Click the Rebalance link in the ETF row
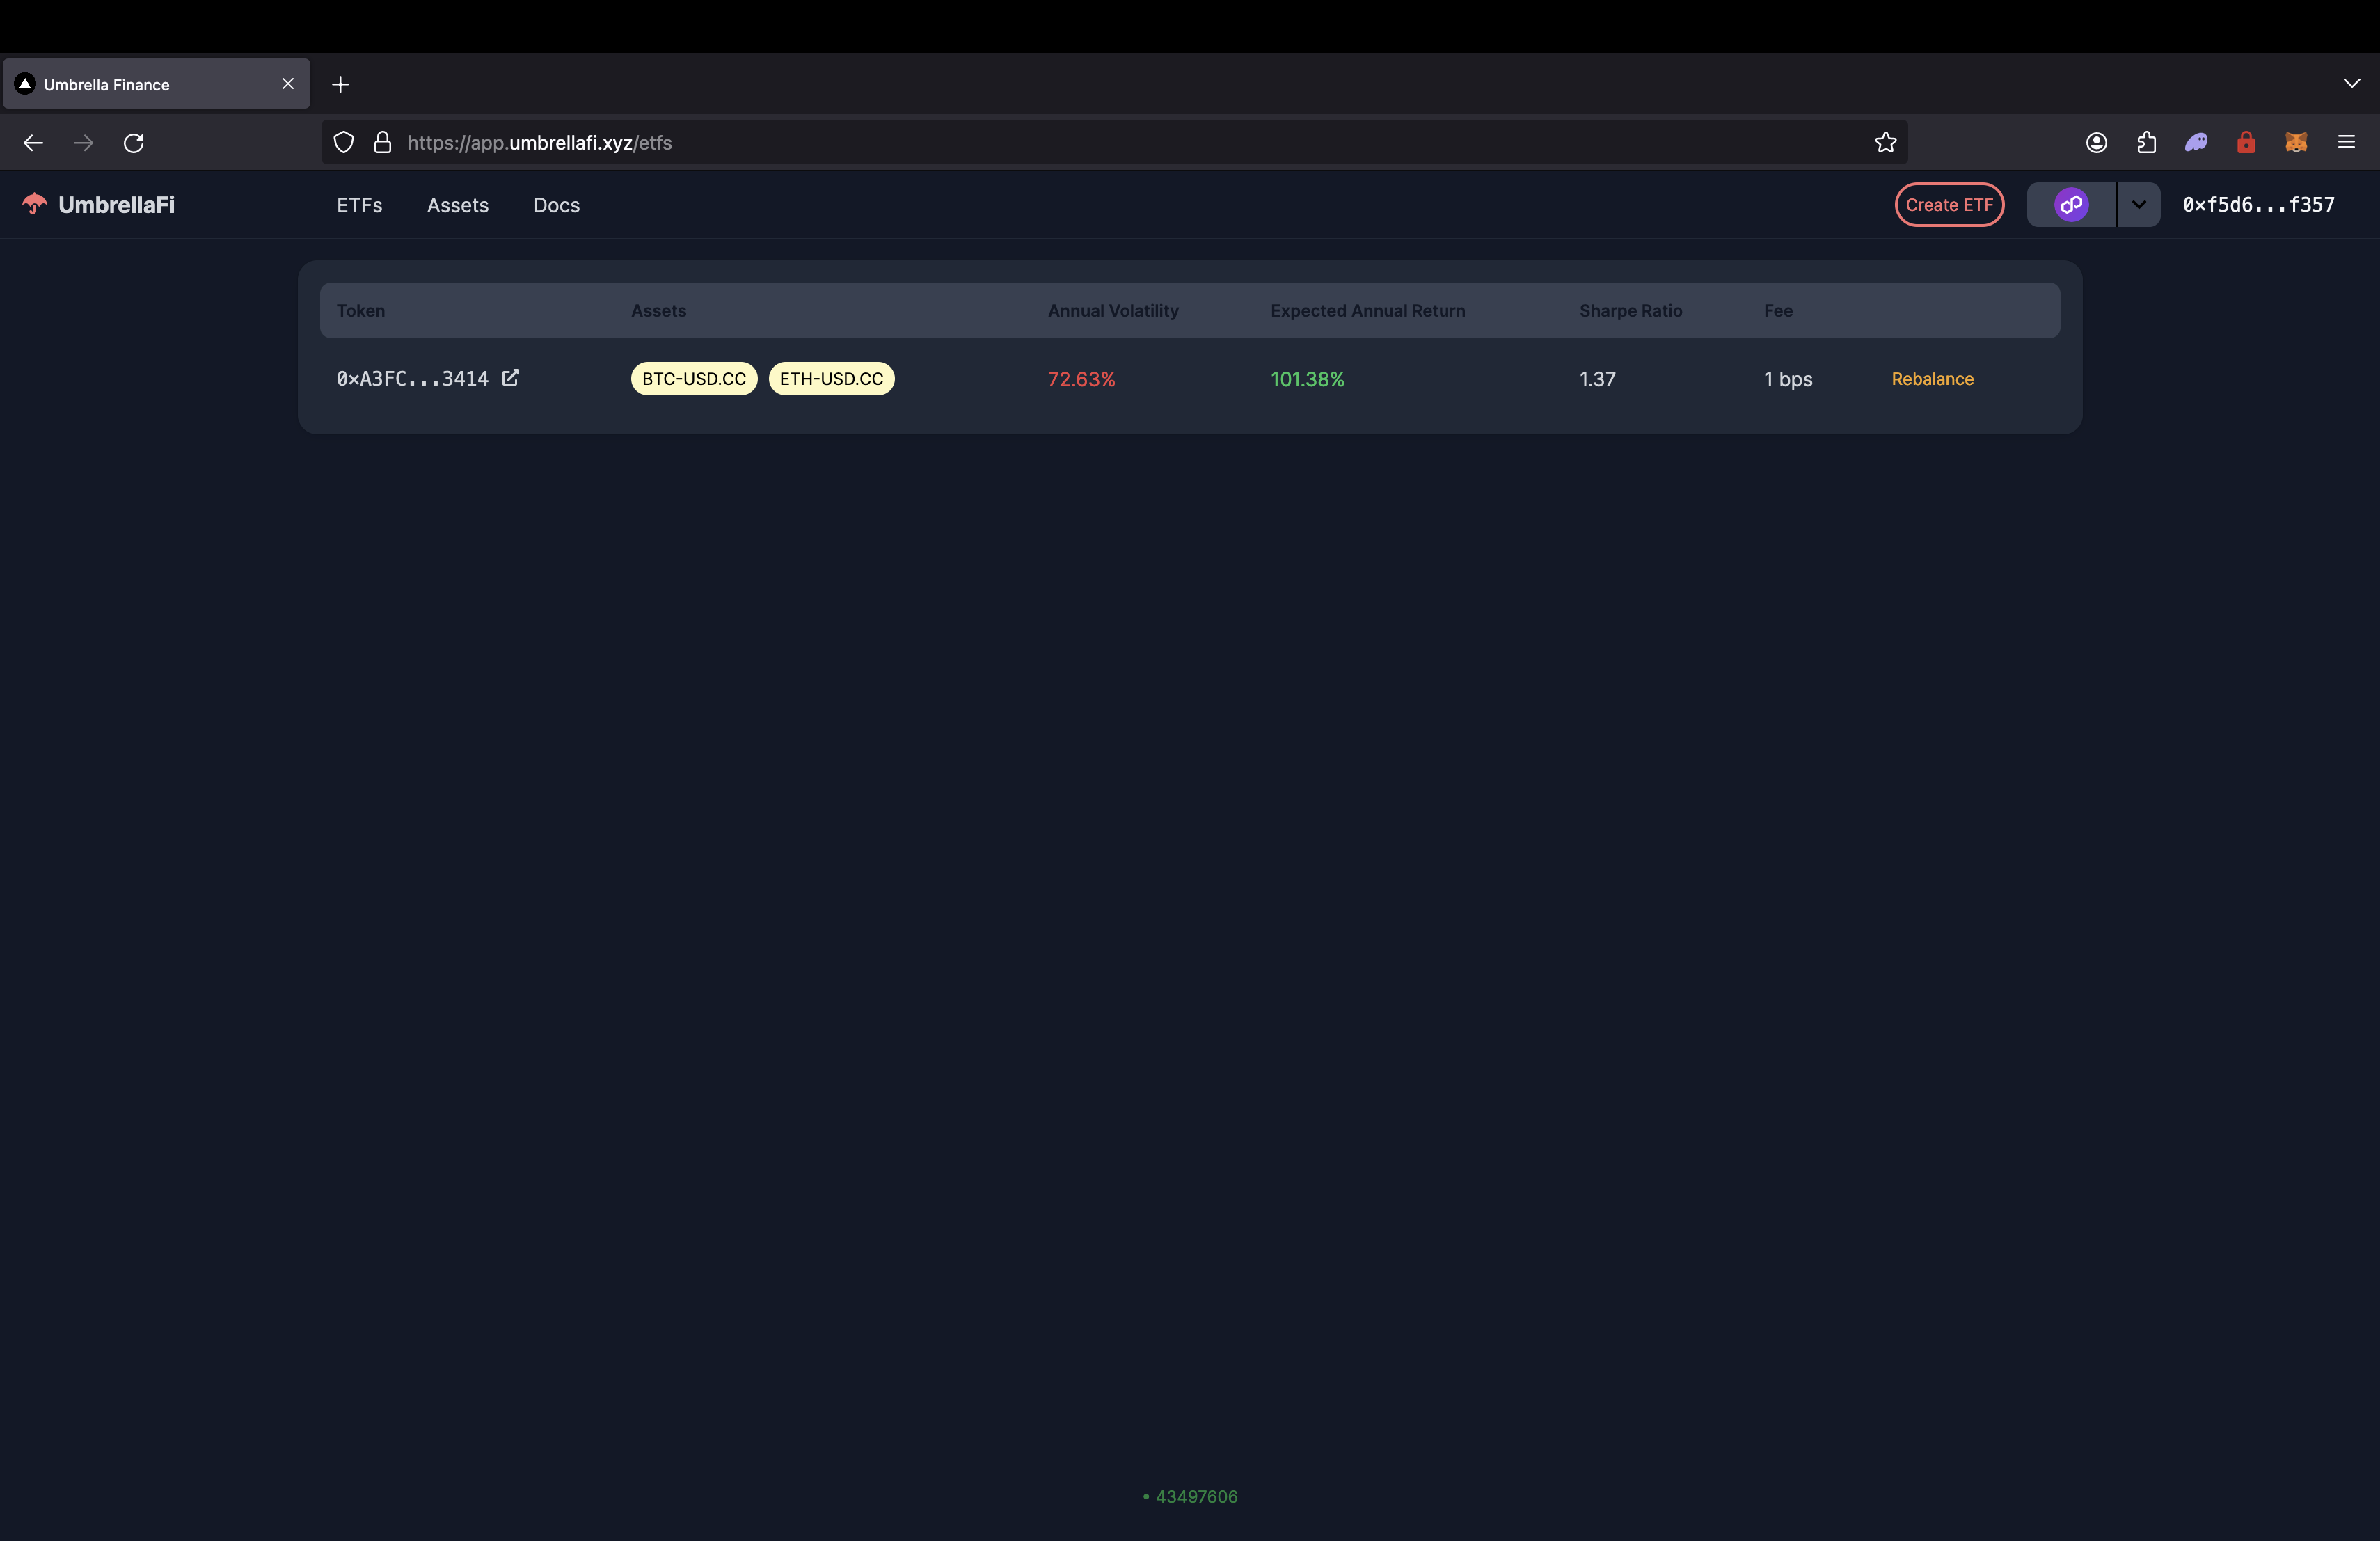Image resolution: width=2380 pixels, height=1541 pixels. tap(1932, 379)
